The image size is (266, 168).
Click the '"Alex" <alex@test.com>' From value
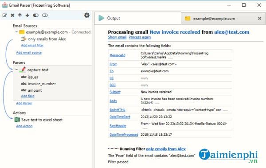[x=158, y=64]
